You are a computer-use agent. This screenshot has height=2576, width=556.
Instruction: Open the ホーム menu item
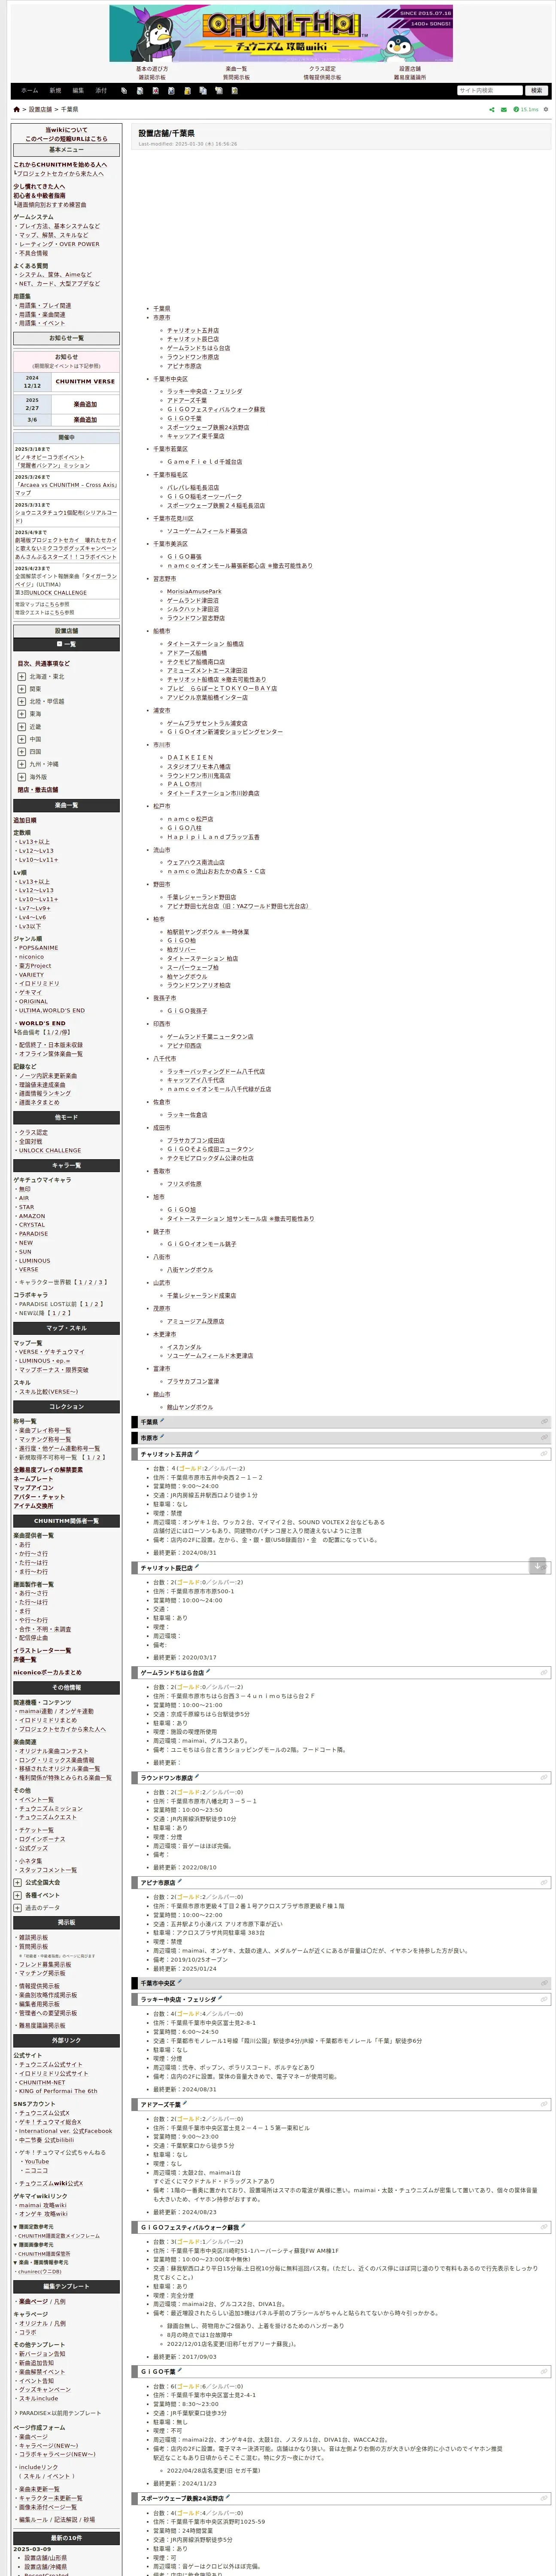tap(29, 90)
